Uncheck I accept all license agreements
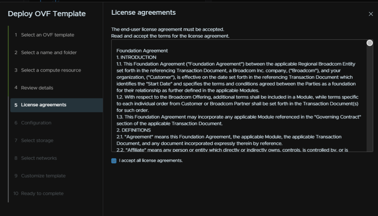This screenshot has width=378, height=216. pyautogui.click(x=114, y=161)
